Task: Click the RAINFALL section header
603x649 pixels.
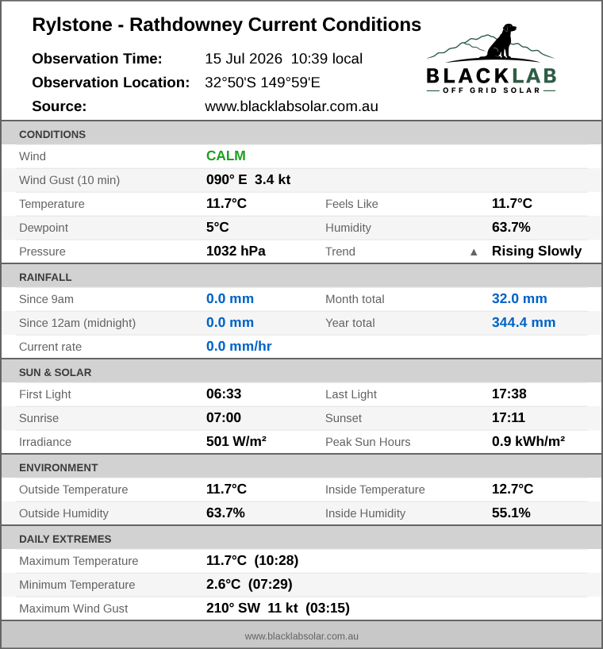Action: (301, 277)
